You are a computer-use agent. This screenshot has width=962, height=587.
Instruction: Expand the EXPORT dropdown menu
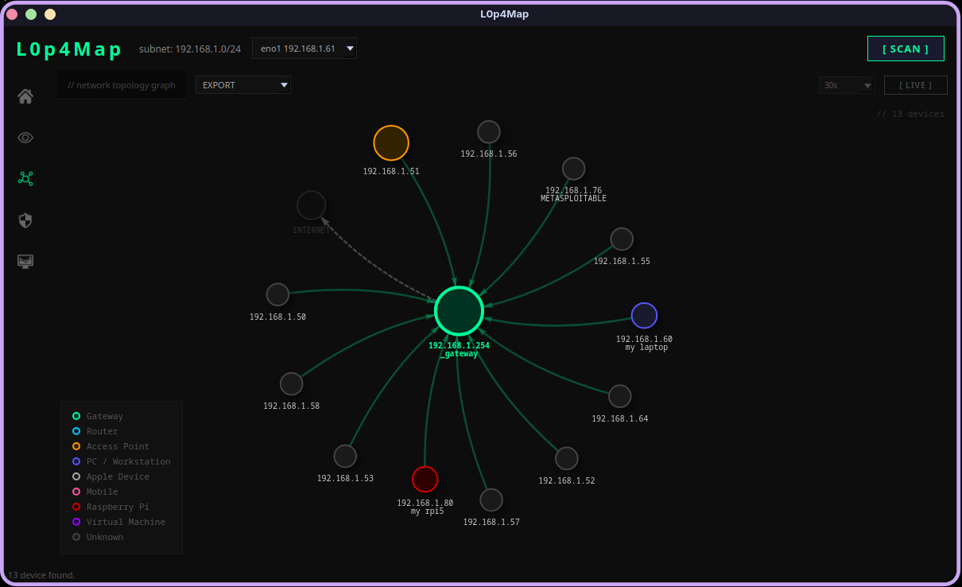(x=242, y=84)
